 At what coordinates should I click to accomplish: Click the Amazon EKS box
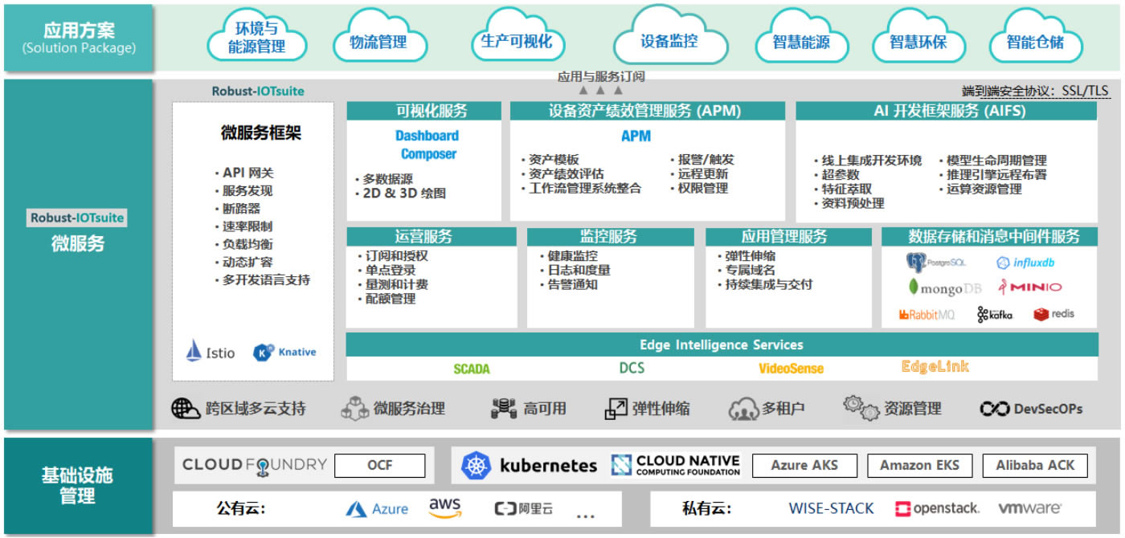tap(918, 465)
